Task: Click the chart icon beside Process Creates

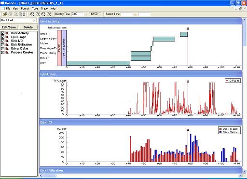Action: (x=7, y=53)
